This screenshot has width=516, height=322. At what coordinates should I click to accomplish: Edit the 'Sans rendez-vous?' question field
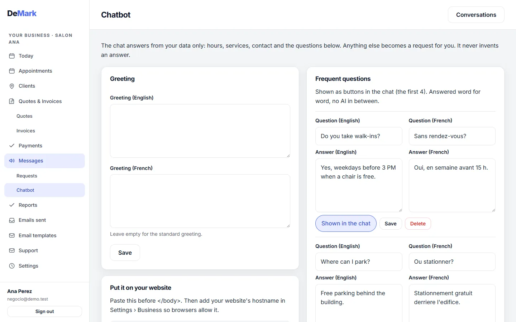point(452,136)
